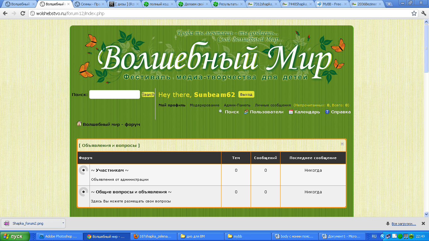
Task: Expand hidden system tray icons arrow
Action: pos(383,236)
